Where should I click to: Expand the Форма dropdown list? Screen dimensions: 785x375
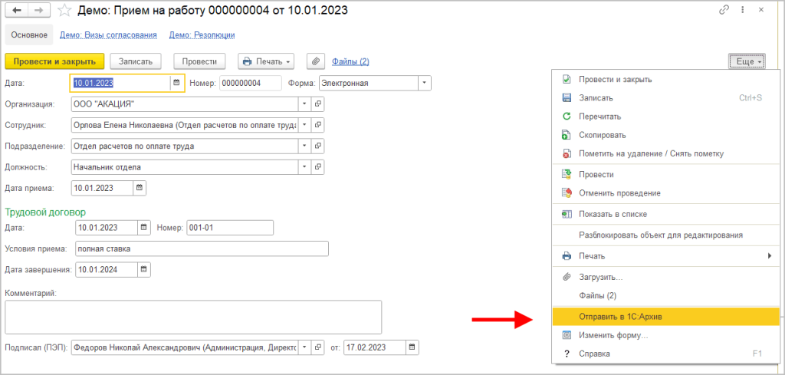pyautogui.click(x=424, y=83)
